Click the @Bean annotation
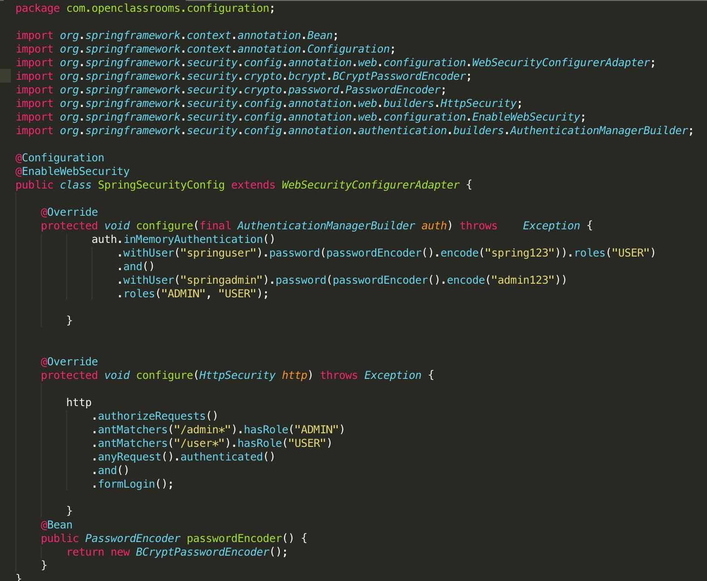Image resolution: width=707 pixels, height=581 pixels. tap(57, 525)
